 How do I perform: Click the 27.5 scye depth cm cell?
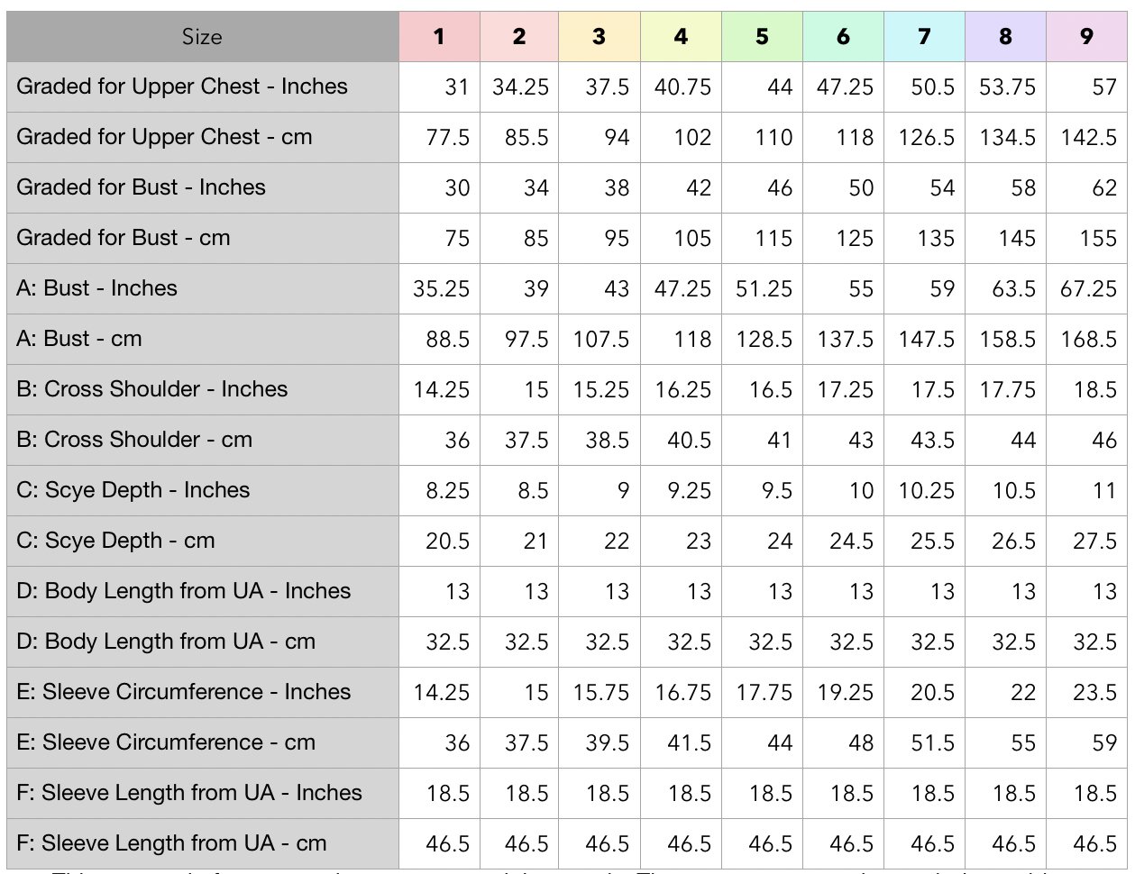(1094, 542)
